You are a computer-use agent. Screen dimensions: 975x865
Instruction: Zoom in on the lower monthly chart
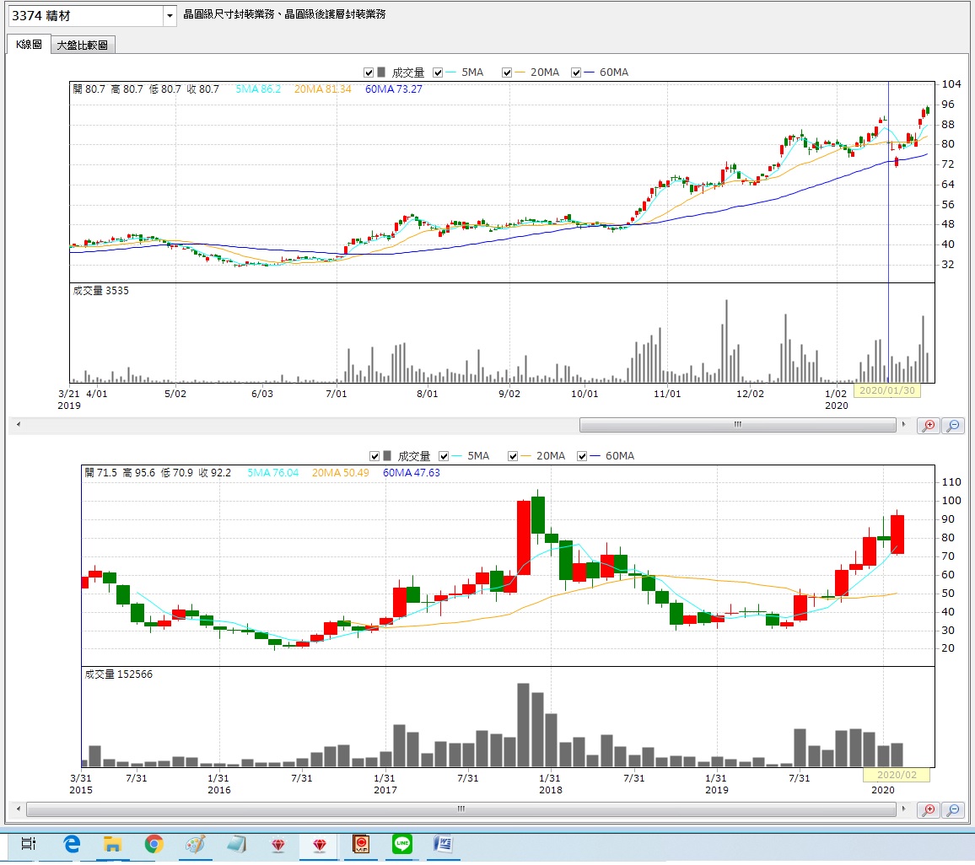pos(929,809)
